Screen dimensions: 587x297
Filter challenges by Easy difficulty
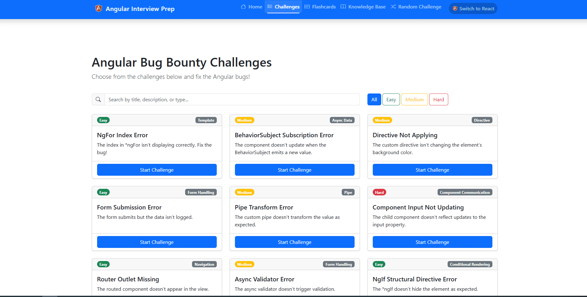point(391,99)
